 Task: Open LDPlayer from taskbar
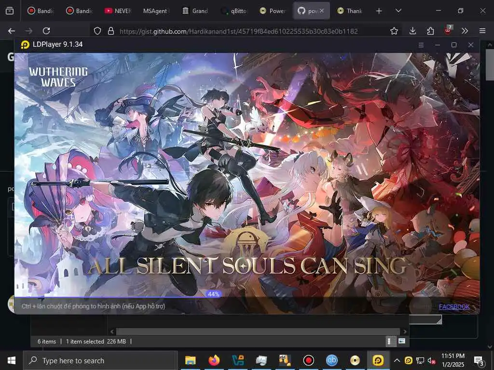click(378, 360)
